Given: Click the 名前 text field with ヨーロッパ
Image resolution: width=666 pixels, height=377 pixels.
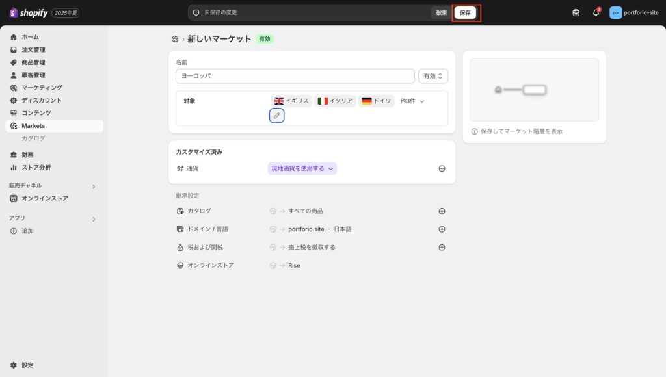Looking at the screenshot, I should (295, 76).
